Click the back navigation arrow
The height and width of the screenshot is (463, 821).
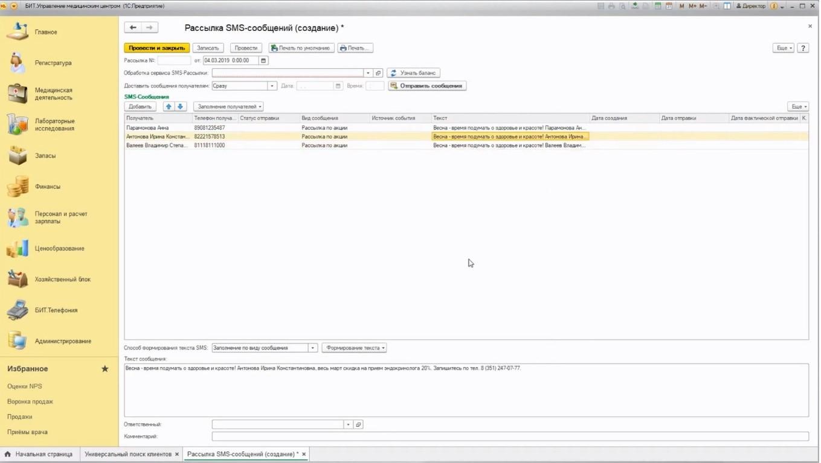click(x=133, y=28)
